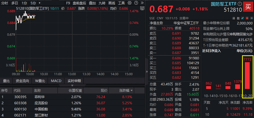Collapse the indicator panel double chevron
The width and height of the screenshot is (254, 118).
pyautogui.click(x=72, y=85)
